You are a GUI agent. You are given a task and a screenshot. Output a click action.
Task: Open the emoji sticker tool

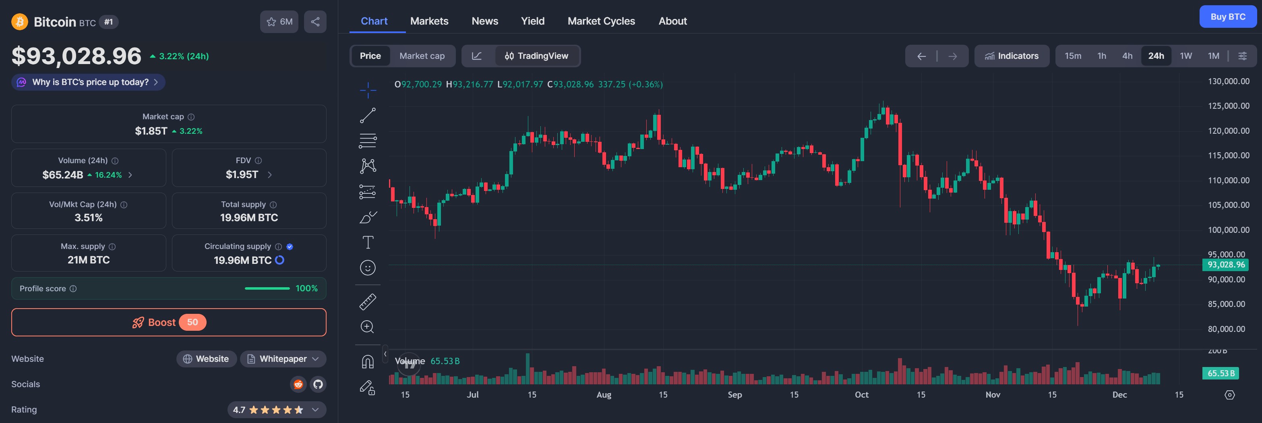[367, 267]
